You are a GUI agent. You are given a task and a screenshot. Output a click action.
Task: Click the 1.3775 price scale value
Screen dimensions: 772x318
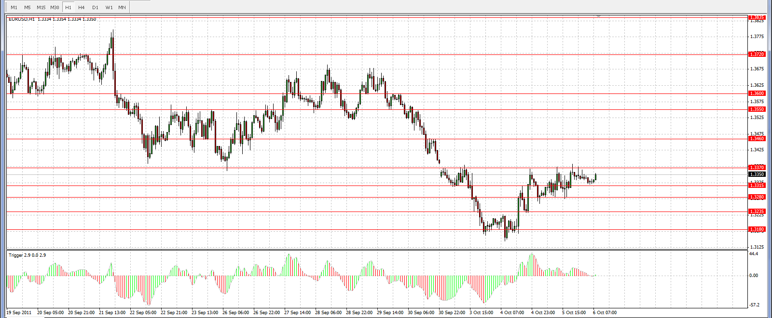click(757, 37)
